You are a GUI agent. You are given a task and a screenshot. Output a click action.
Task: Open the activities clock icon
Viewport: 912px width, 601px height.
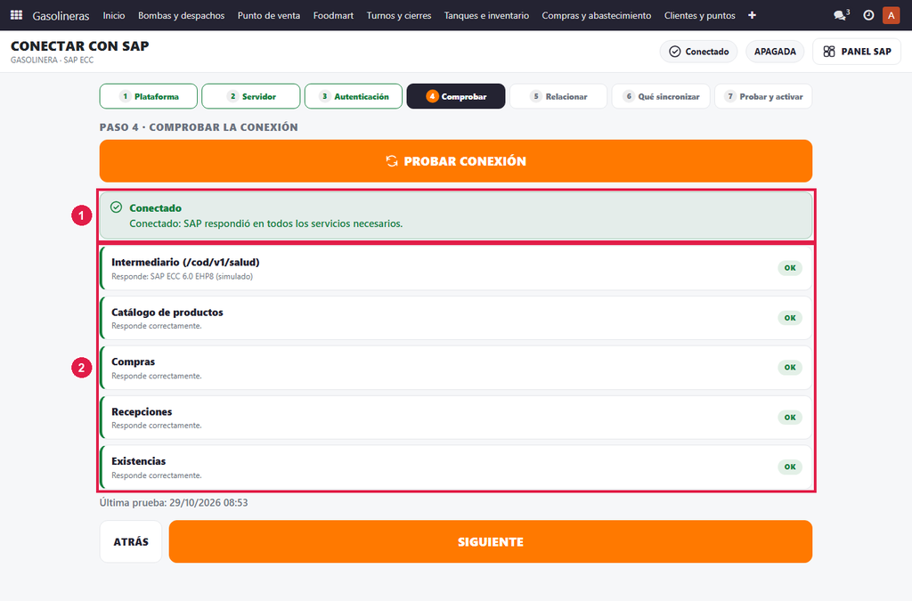coord(868,15)
